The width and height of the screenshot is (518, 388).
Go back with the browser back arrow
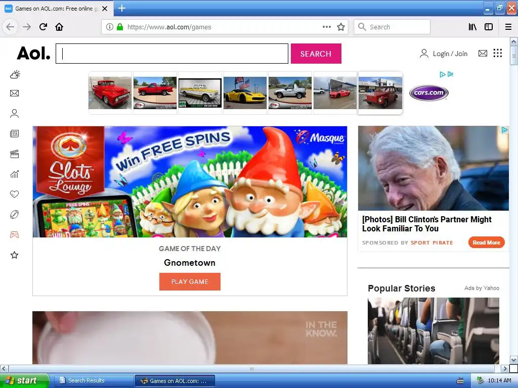pyautogui.click(x=10, y=27)
